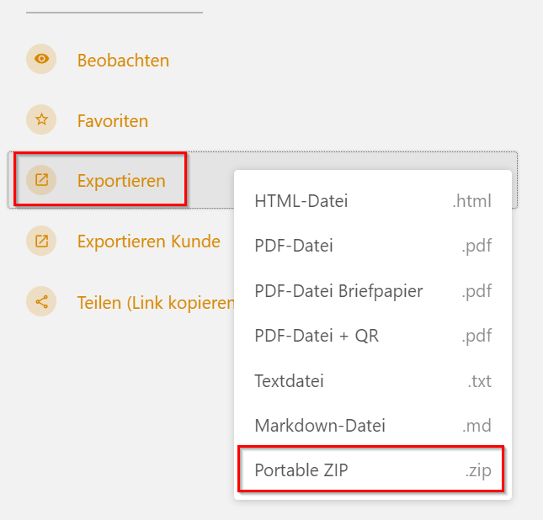Viewport: 543px width, 520px height.
Task: Click the eye icon beside Beobachten
Action: pyautogui.click(x=41, y=59)
